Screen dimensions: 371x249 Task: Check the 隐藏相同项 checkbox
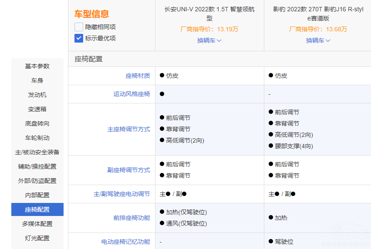click(x=79, y=27)
